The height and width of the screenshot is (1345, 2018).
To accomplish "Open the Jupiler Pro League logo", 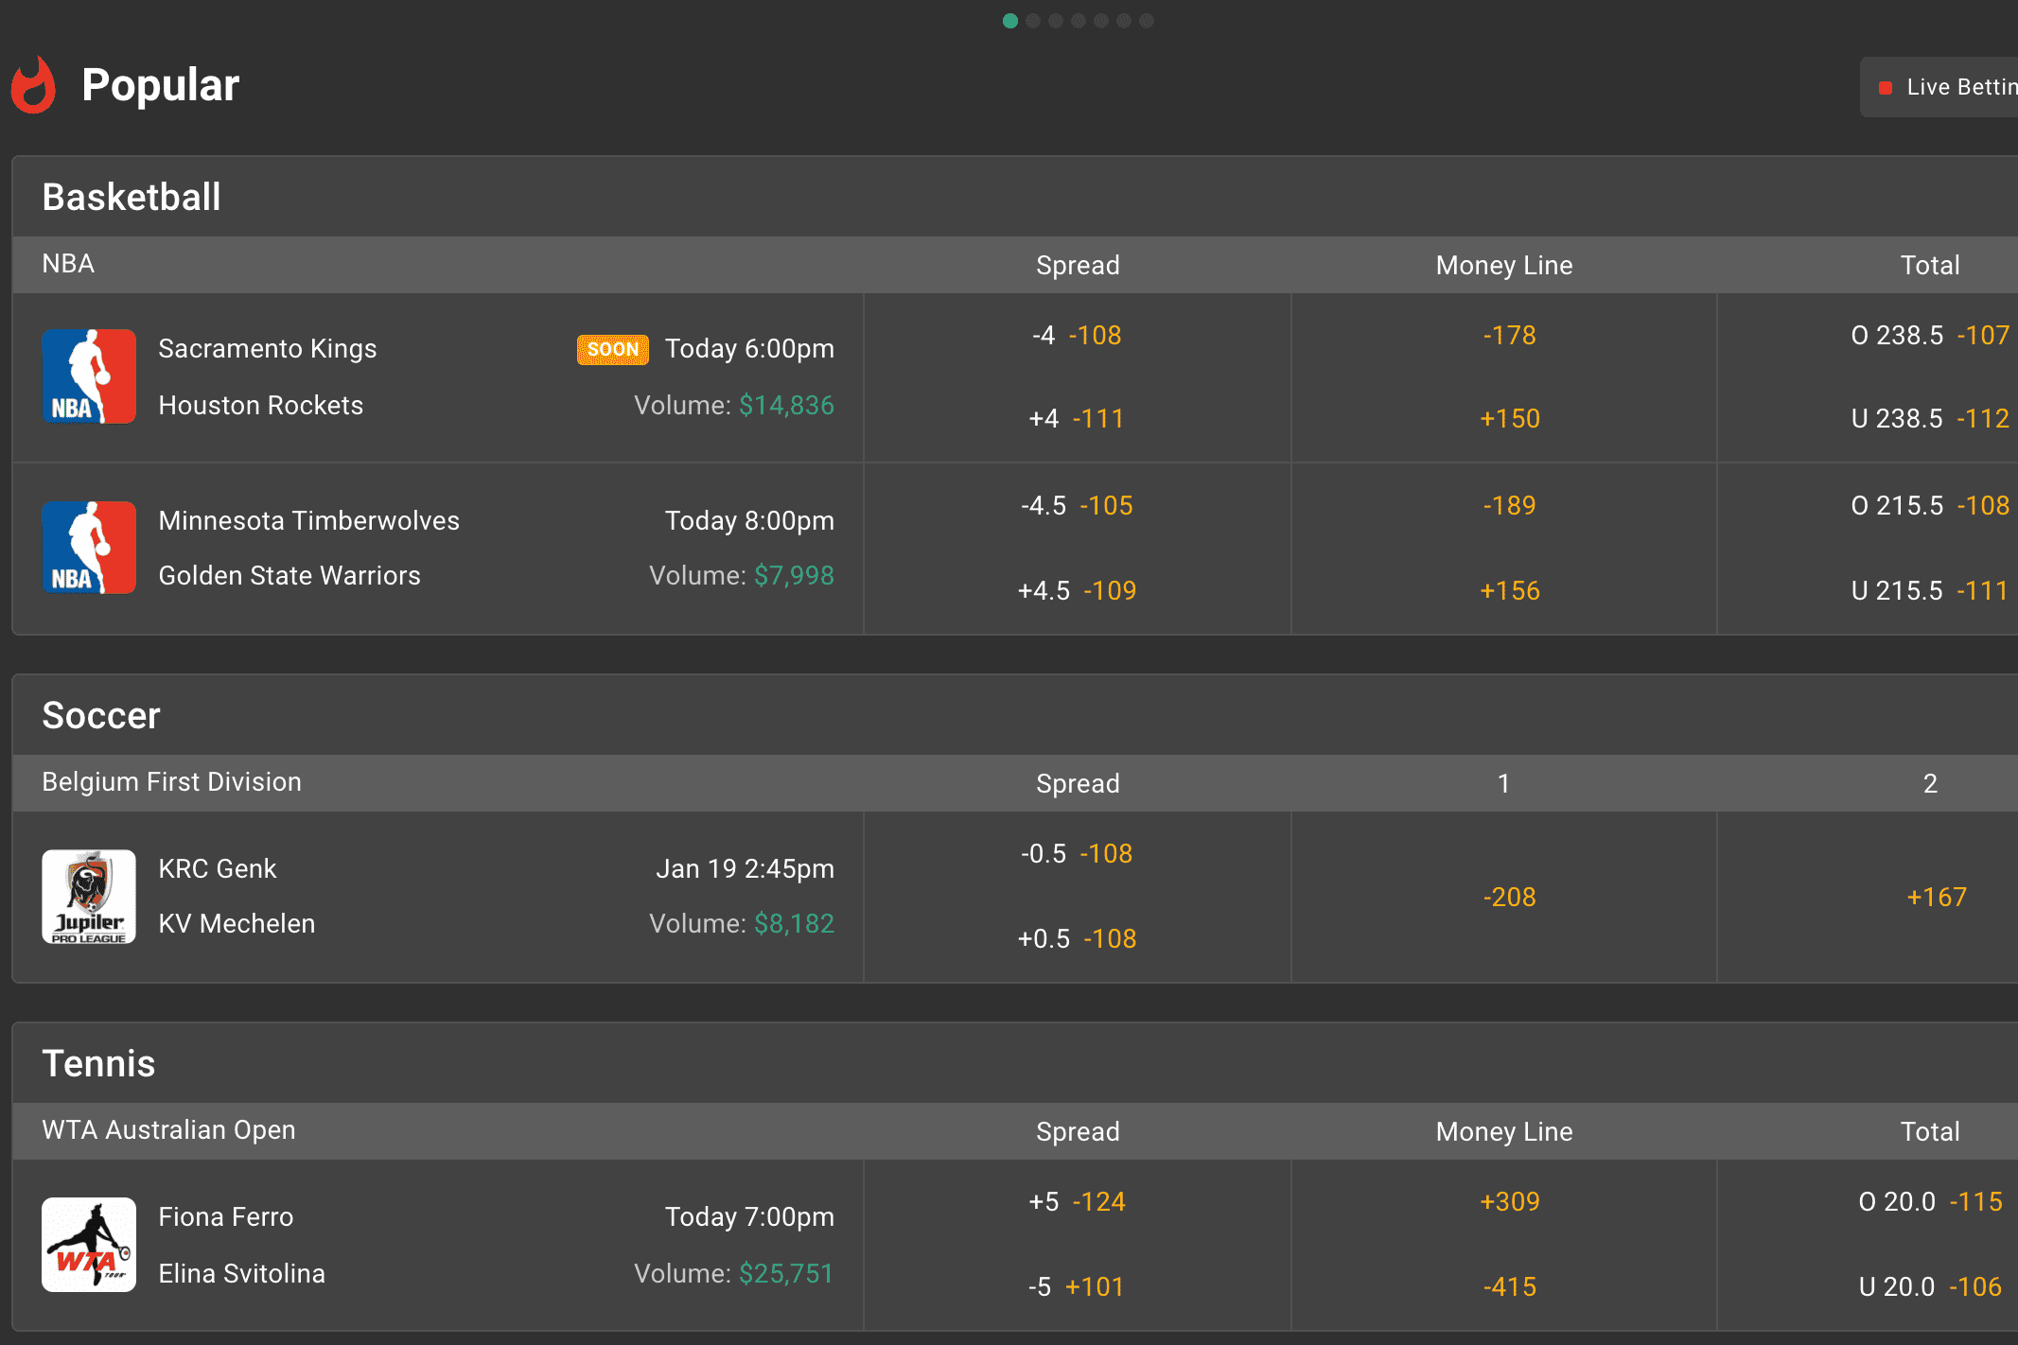I will tap(89, 897).
